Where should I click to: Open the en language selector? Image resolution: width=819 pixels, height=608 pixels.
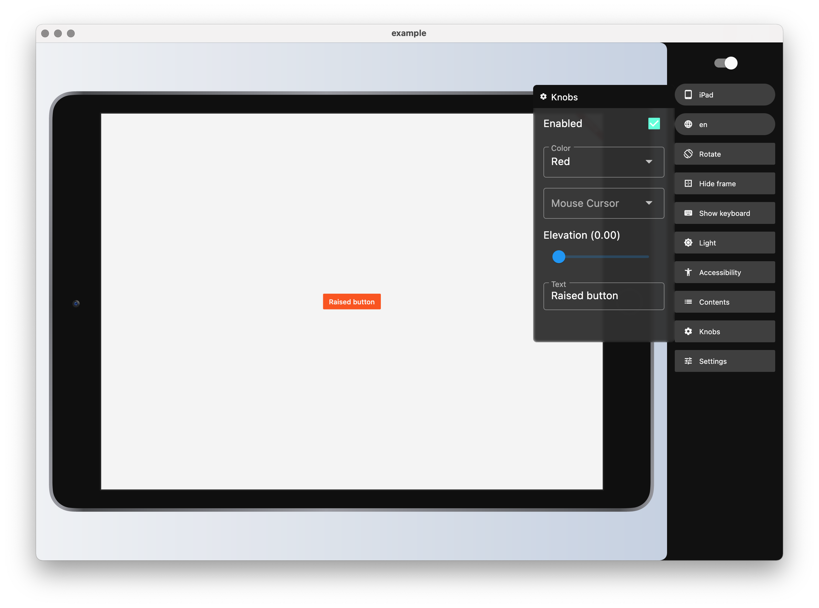pos(724,124)
